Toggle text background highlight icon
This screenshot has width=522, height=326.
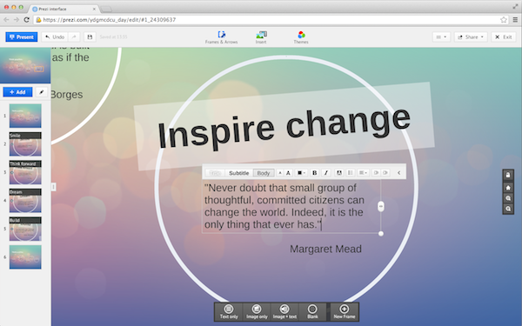(339, 173)
